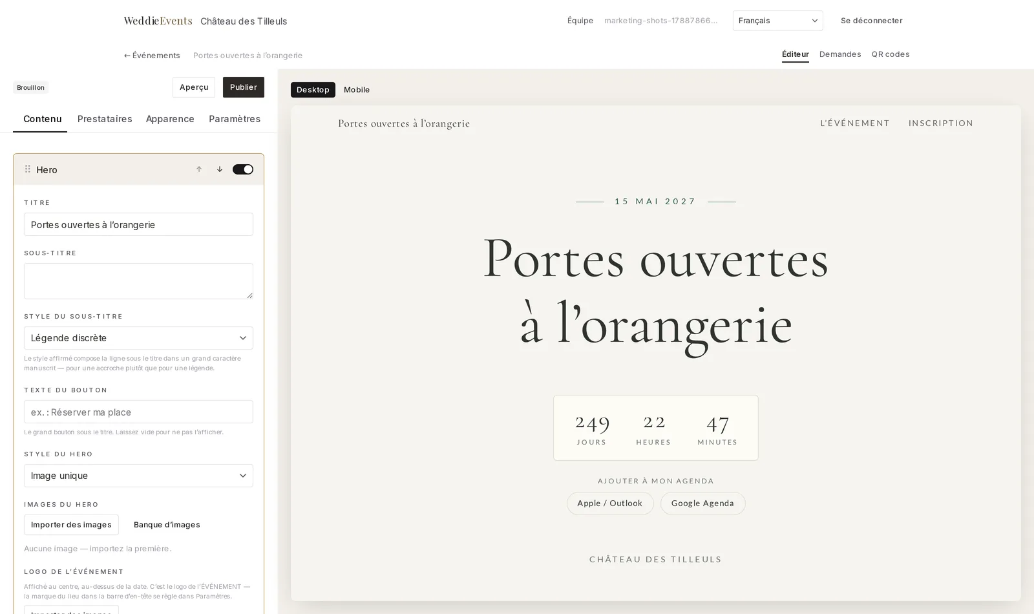Open the Français language dropdown

tap(778, 21)
